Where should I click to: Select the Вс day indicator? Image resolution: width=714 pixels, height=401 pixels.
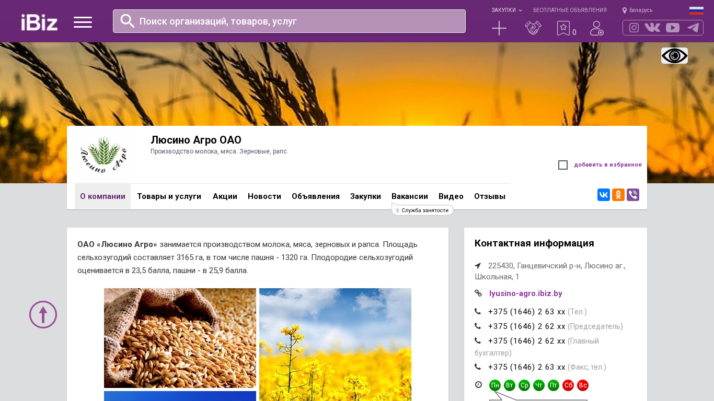pyautogui.click(x=583, y=385)
